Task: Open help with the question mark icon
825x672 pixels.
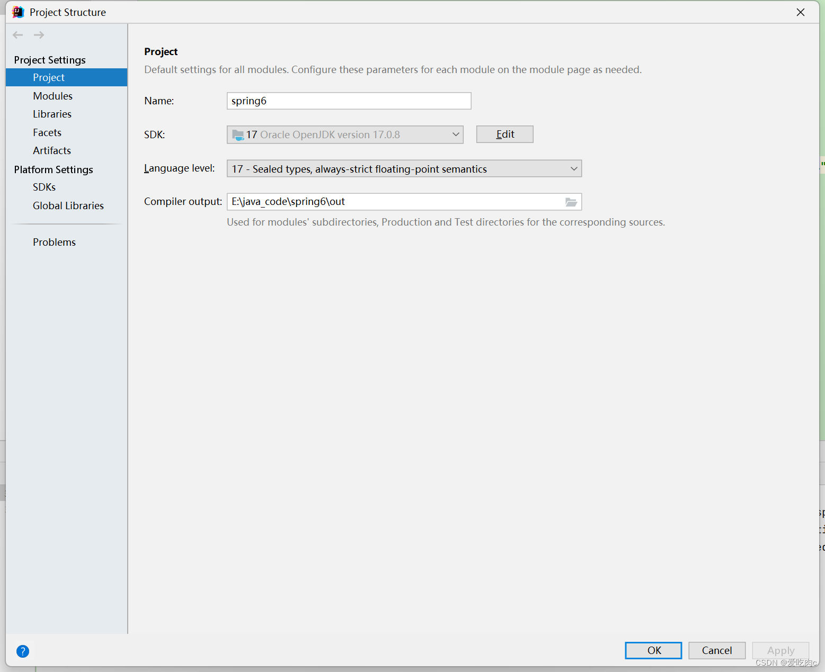Action: (23, 651)
